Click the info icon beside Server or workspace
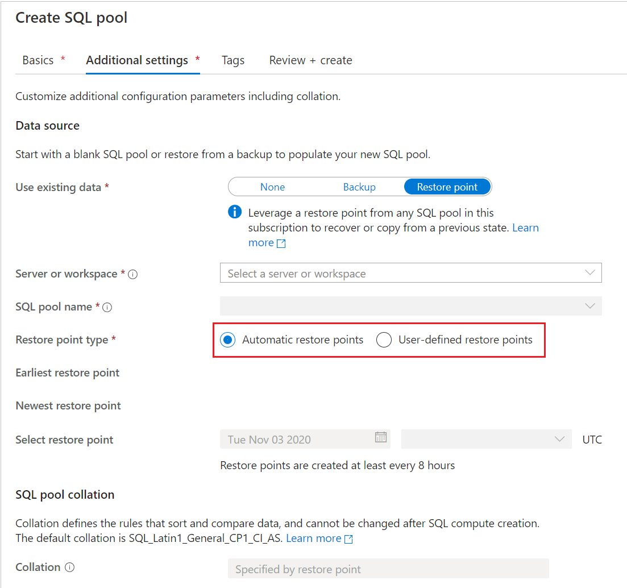The height and width of the screenshot is (588, 627). 133,274
